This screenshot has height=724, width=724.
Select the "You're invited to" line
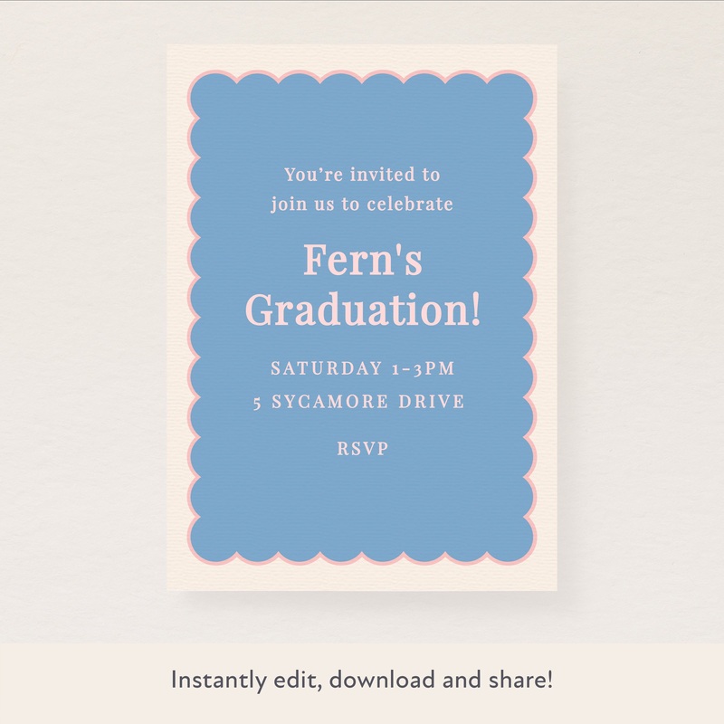362,174
